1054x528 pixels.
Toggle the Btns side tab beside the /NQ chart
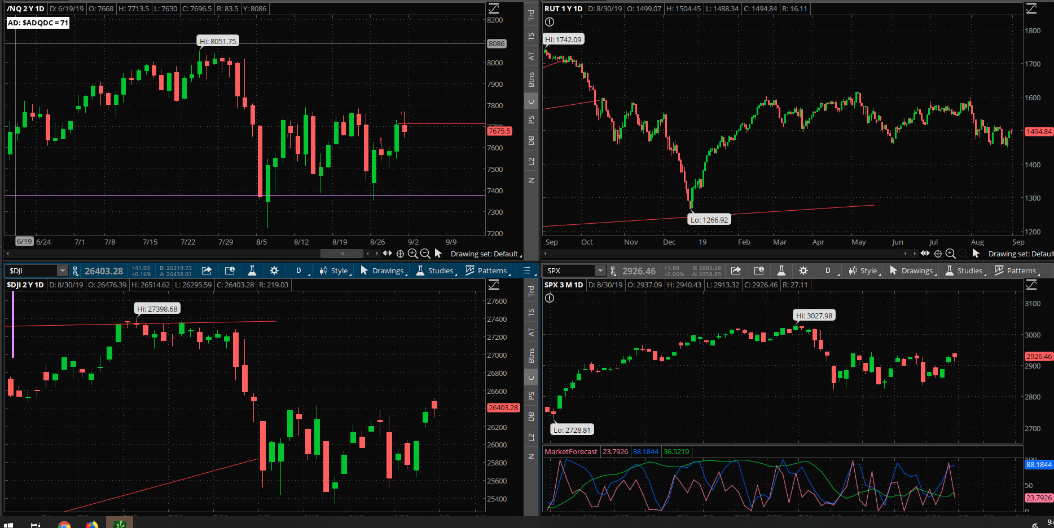pos(531,79)
